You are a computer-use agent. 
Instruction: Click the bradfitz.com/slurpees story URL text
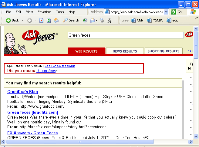pos(63,127)
